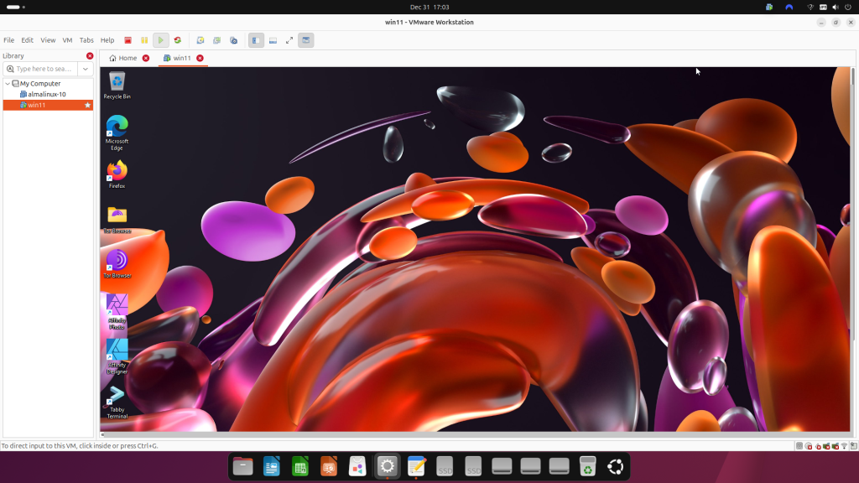Open the VM menu

pos(66,39)
